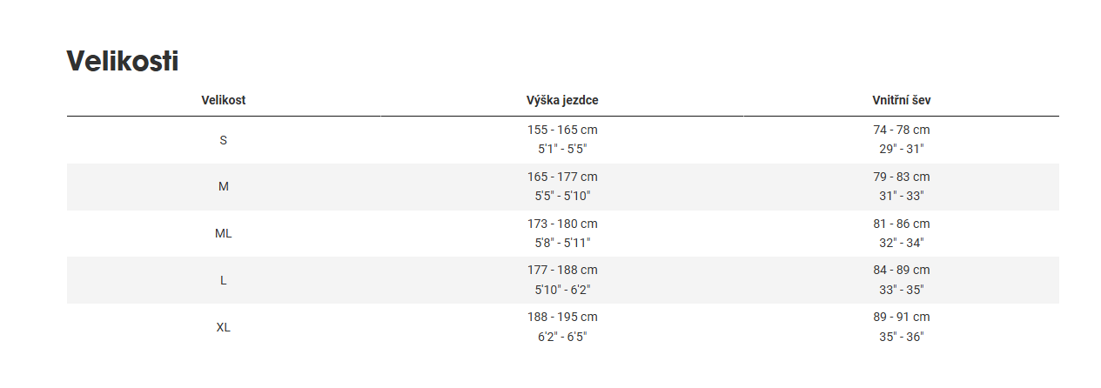This screenshot has height=388, width=1101.
Task: Click rider height 173 - 180 cm
Action: pyautogui.click(x=562, y=224)
